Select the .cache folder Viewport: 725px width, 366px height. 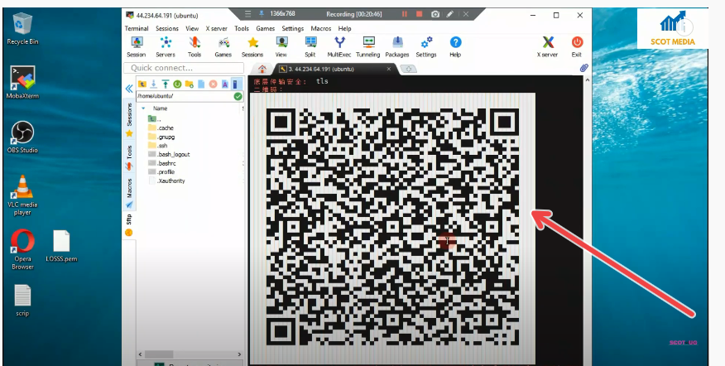(x=161, y=128)
